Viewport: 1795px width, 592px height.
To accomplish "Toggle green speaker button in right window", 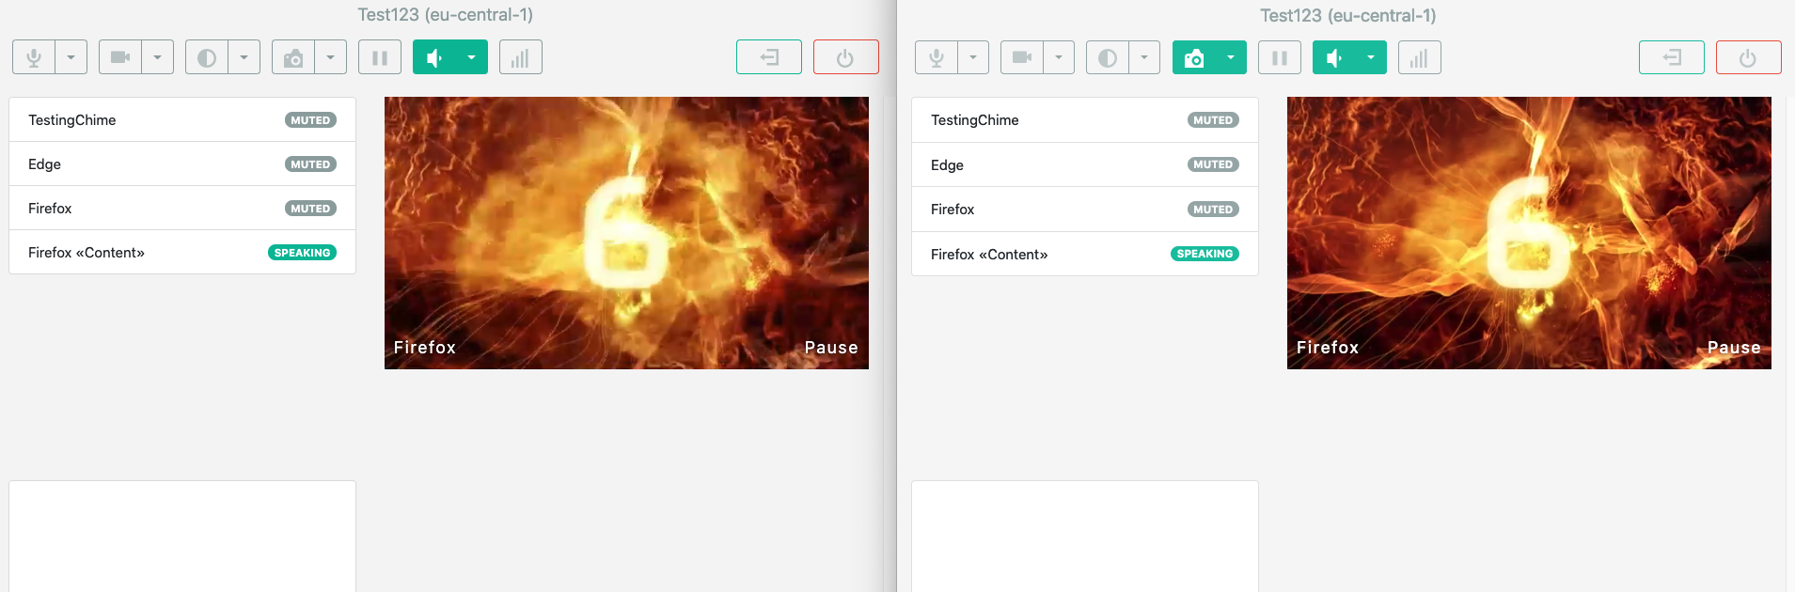I will 1334,58.
